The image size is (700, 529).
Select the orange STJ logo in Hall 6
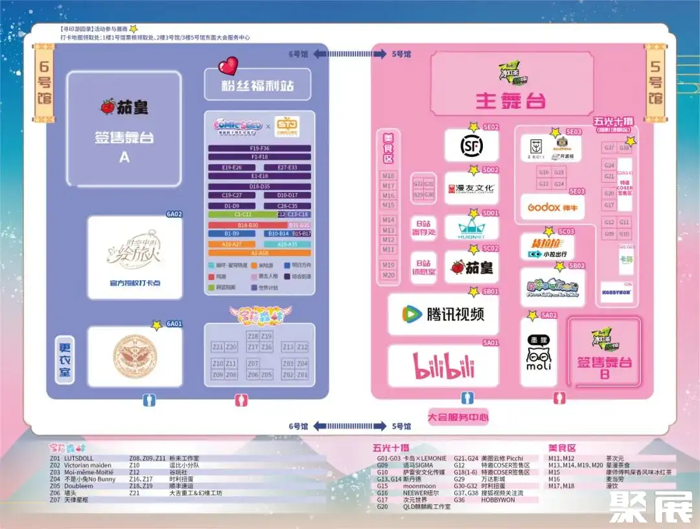coord(287,126)
